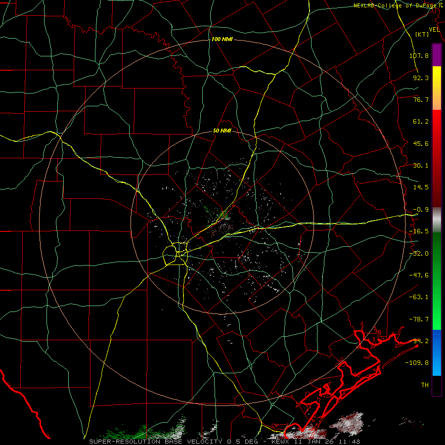Viewport: 445px width, 445px height.
Task: Select the 107.8 legend value
Action: (x=419, y=55)
